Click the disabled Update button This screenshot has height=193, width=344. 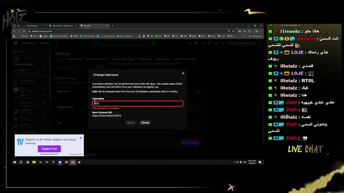[x=131, y=123]
